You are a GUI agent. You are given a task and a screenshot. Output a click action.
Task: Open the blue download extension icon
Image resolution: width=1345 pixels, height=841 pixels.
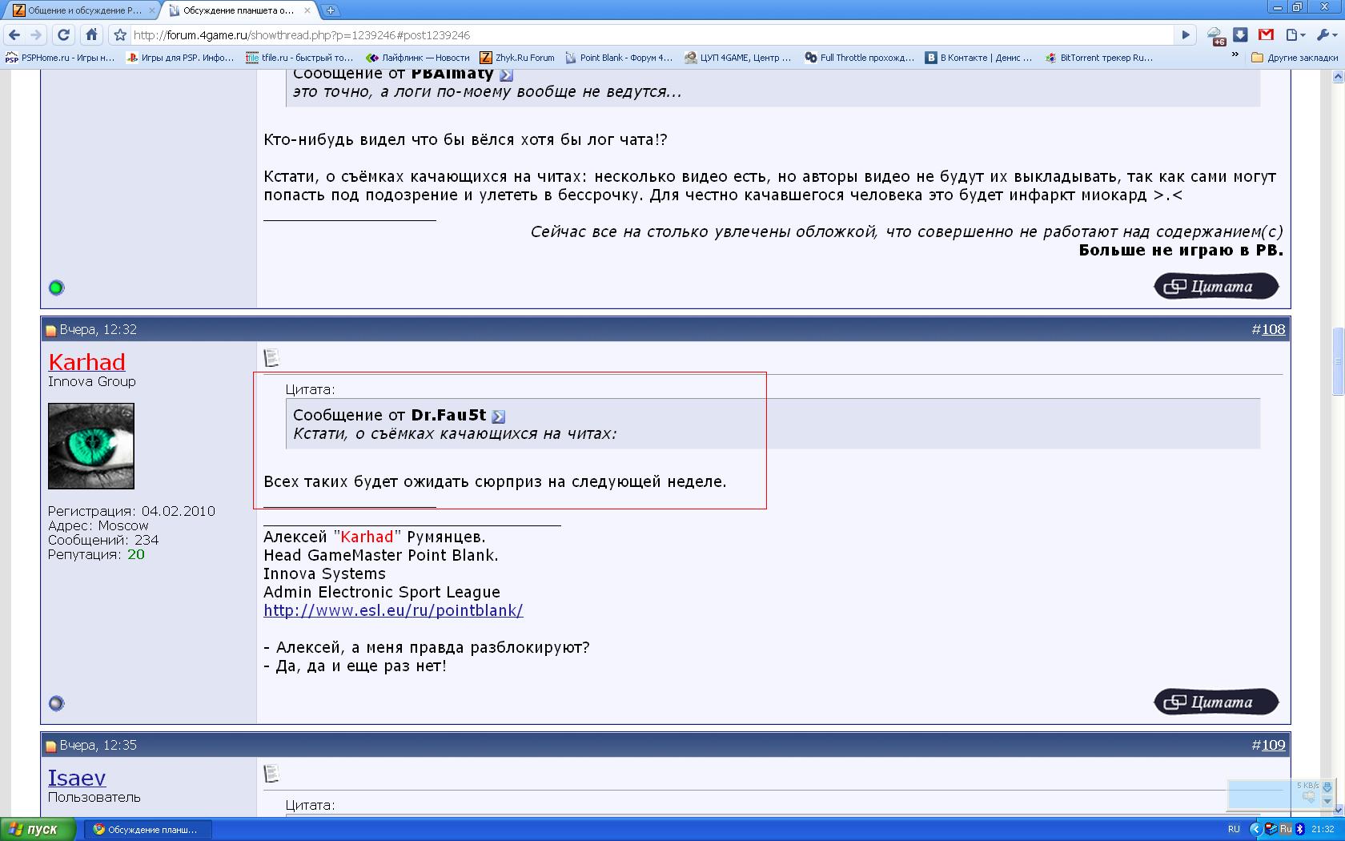pyautogui.click(x=1240, y=34)
